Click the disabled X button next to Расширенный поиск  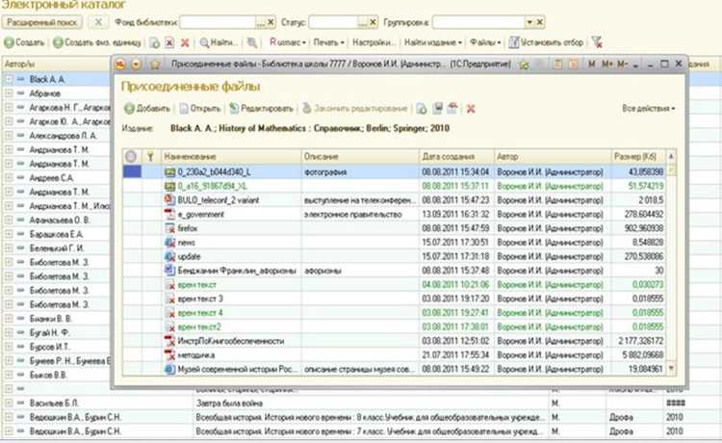[x=97, y=22]
